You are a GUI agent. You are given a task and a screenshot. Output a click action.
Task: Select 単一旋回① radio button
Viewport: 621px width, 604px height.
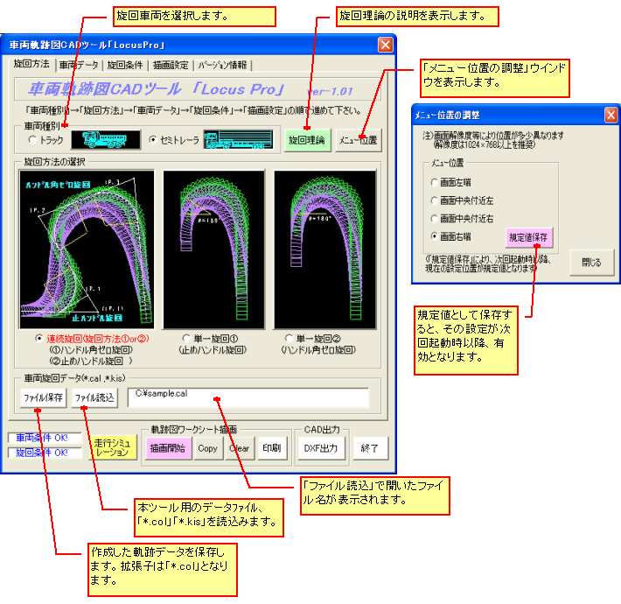(x=185, y=339)
